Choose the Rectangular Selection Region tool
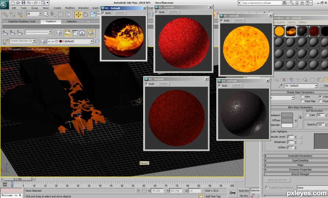Viewport: 328px width, 198px height. click(61, 14)
